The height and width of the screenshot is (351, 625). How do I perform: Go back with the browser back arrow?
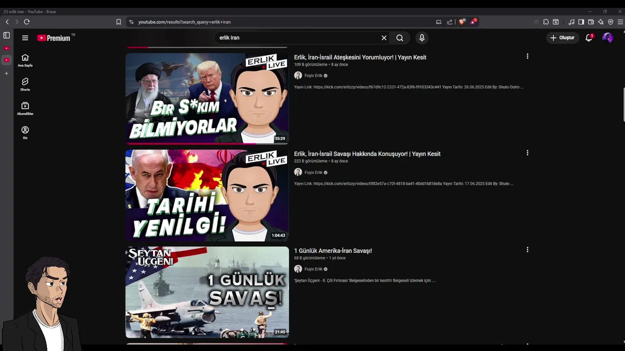click(7, 22)
